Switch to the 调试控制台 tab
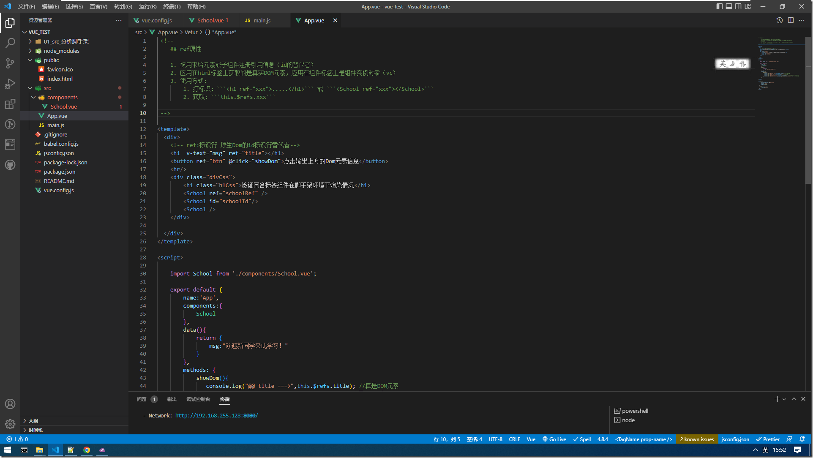 pos(198,399)
